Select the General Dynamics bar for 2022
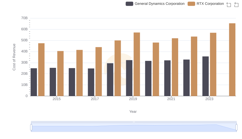 click(x=186, y=78)
